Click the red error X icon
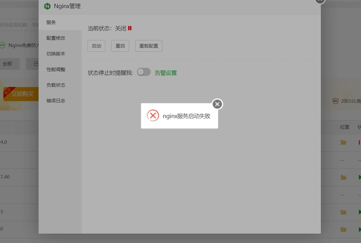Screen dimensions: 361x243 pos(153,116)
